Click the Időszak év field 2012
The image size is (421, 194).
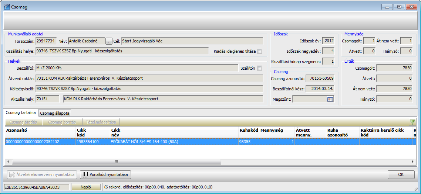point(328,41)
